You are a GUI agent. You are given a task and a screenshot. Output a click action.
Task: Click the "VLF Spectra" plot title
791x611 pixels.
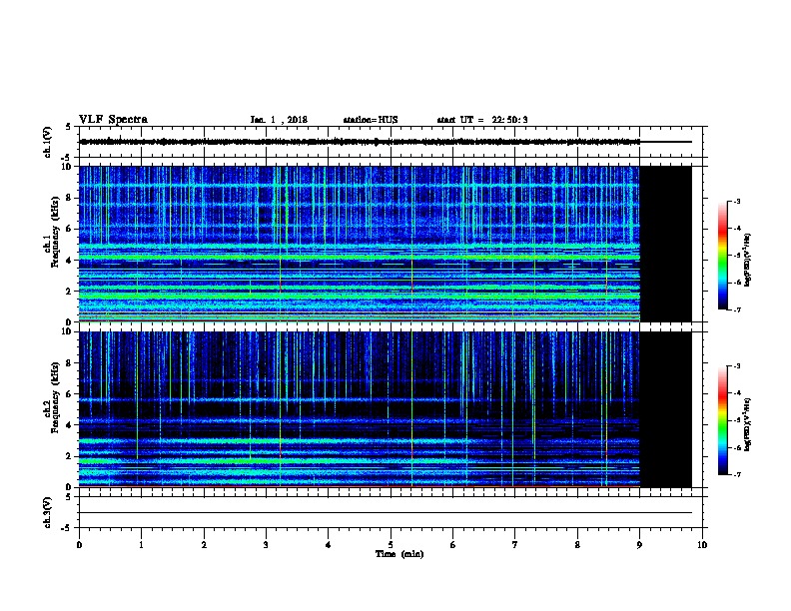[113, 120]
